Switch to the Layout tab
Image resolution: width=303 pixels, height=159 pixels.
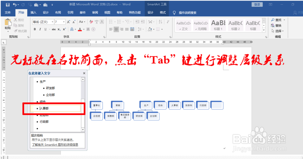point(58,12)
